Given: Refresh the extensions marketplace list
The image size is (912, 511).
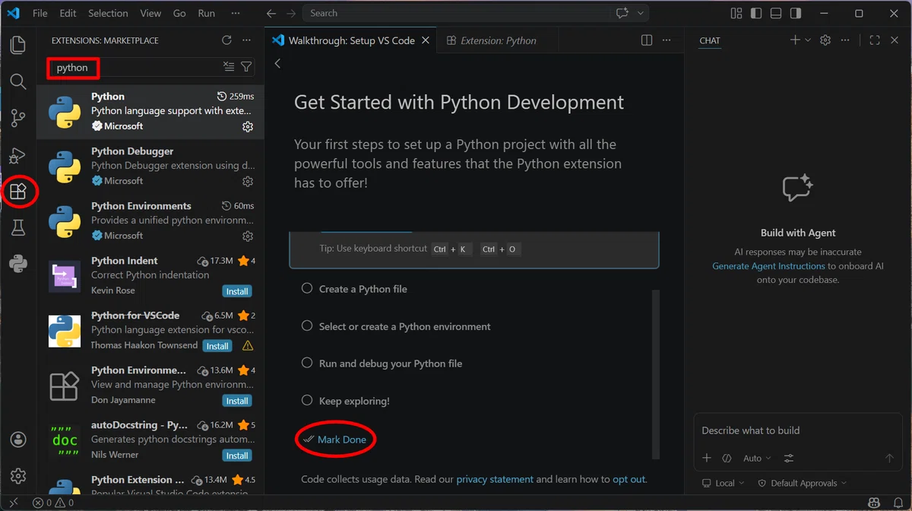Looking at the screenshot, I should (226, 40).
